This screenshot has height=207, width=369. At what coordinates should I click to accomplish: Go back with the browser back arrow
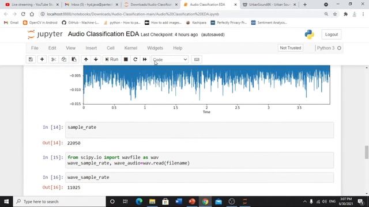[x=6, y=14]
